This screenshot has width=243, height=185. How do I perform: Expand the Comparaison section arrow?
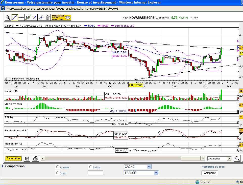click(x=3, y=166)
